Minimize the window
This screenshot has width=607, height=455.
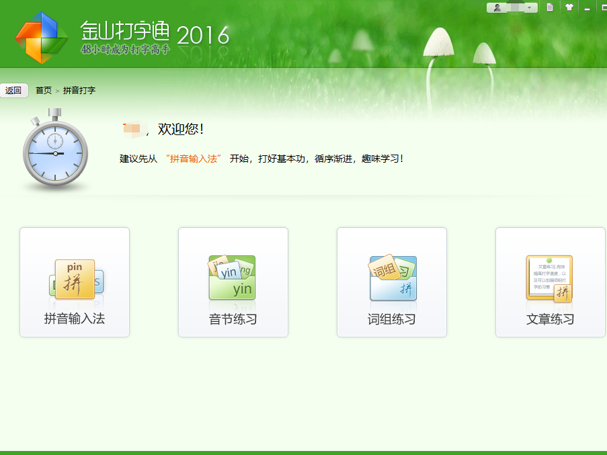click(588, 8)
